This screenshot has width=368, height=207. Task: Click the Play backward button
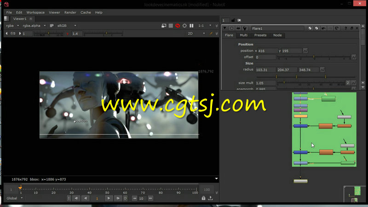coord(86,198)
